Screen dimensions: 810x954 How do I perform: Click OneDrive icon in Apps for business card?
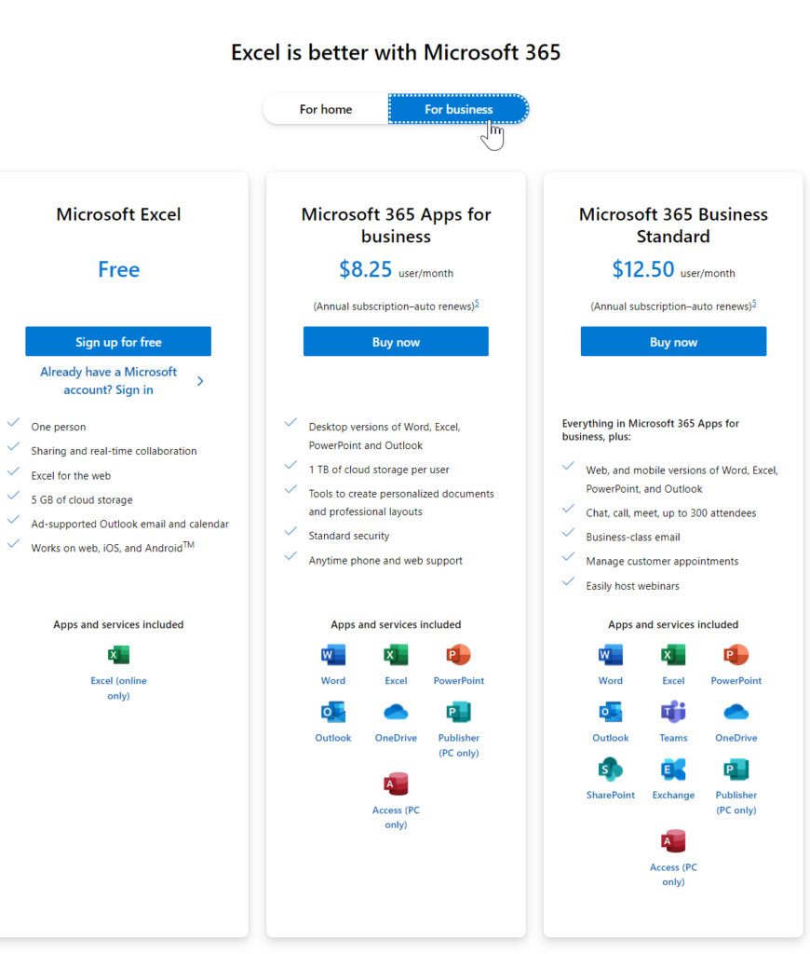tap(396, 713)
